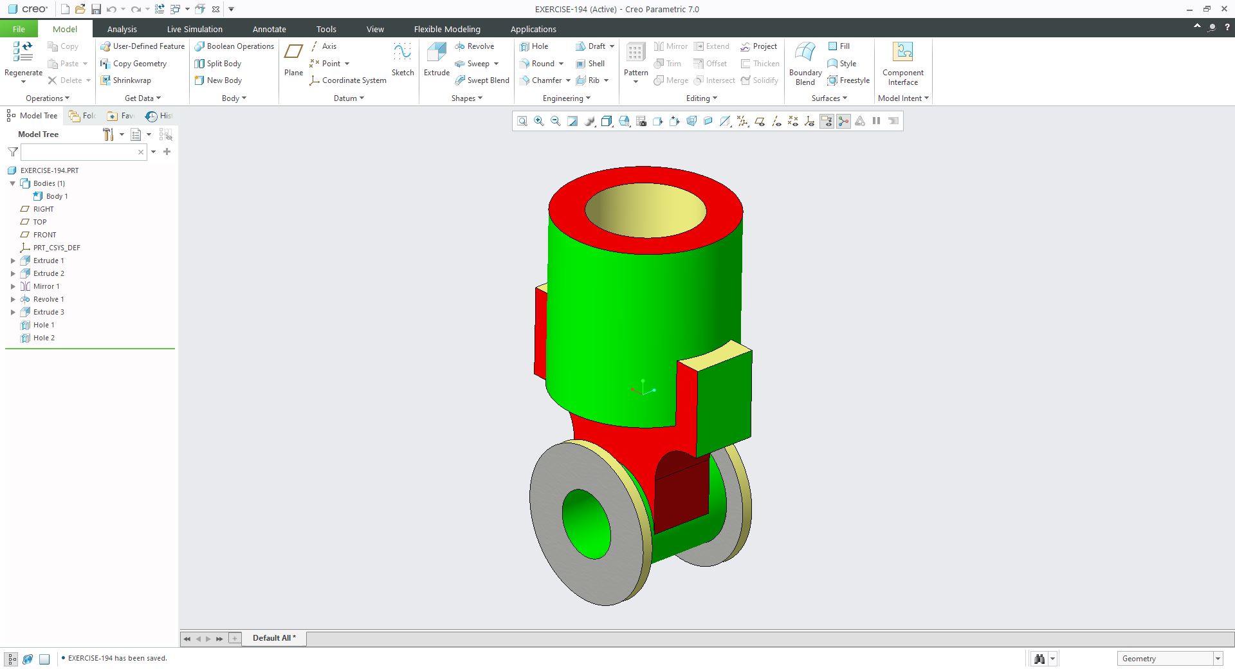1235x669 pixels.
Task: Click the Revolve tool
Action: coord(474,46)
